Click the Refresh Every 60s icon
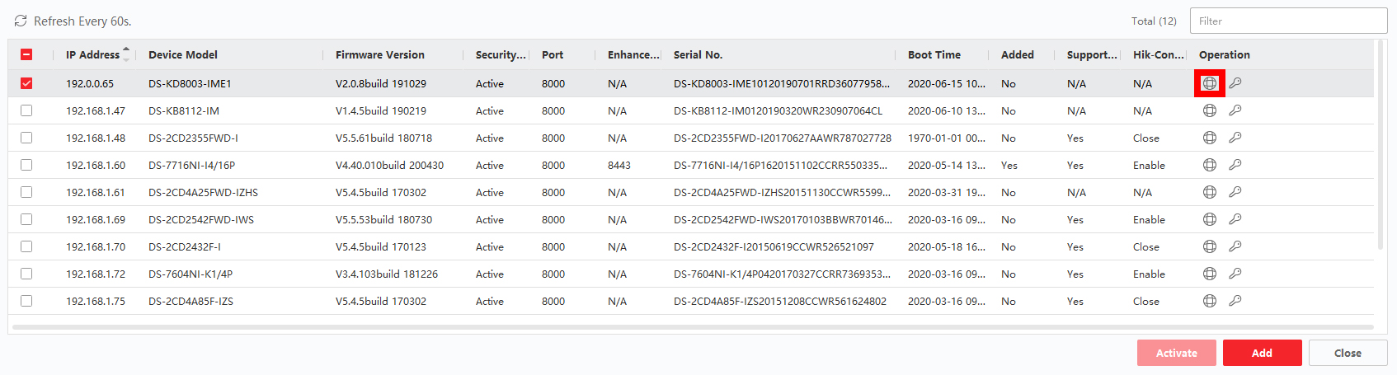Screen dimensions: 1397x375 coord(21,21)
